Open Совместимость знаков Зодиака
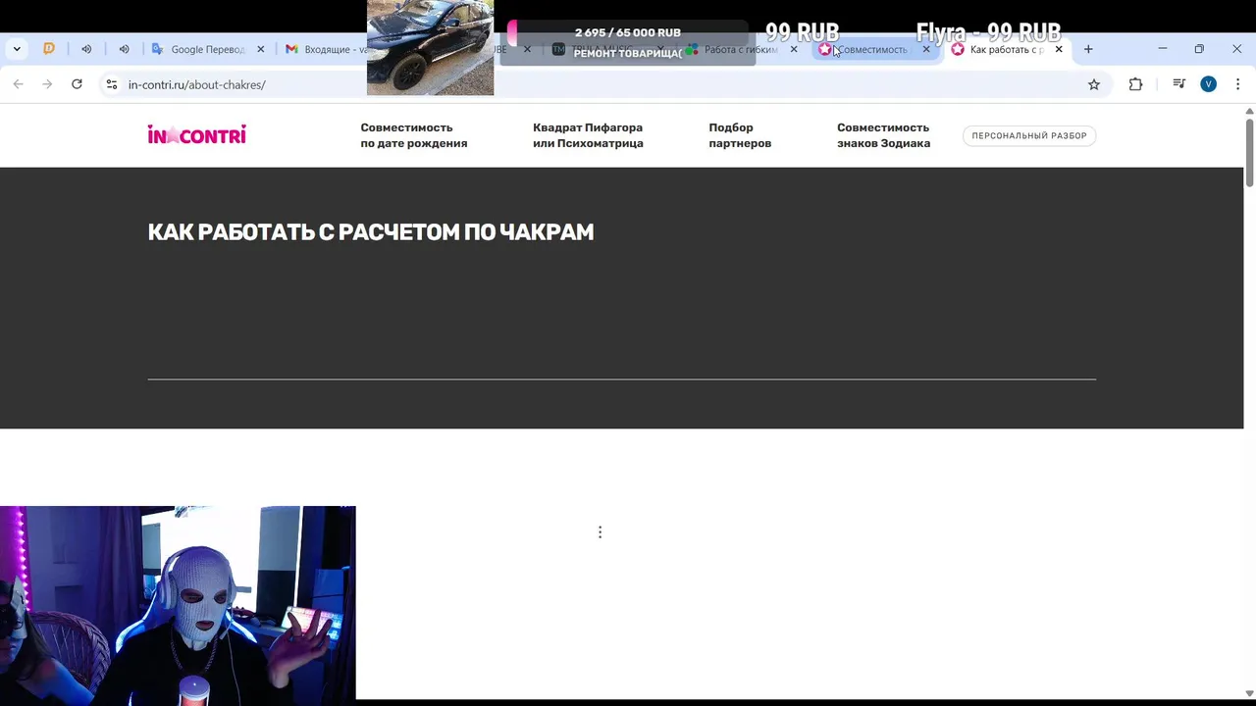Image resolution: width=1256 pixels, height=706 pixels. pyautogui.click(x=883, y=135)
